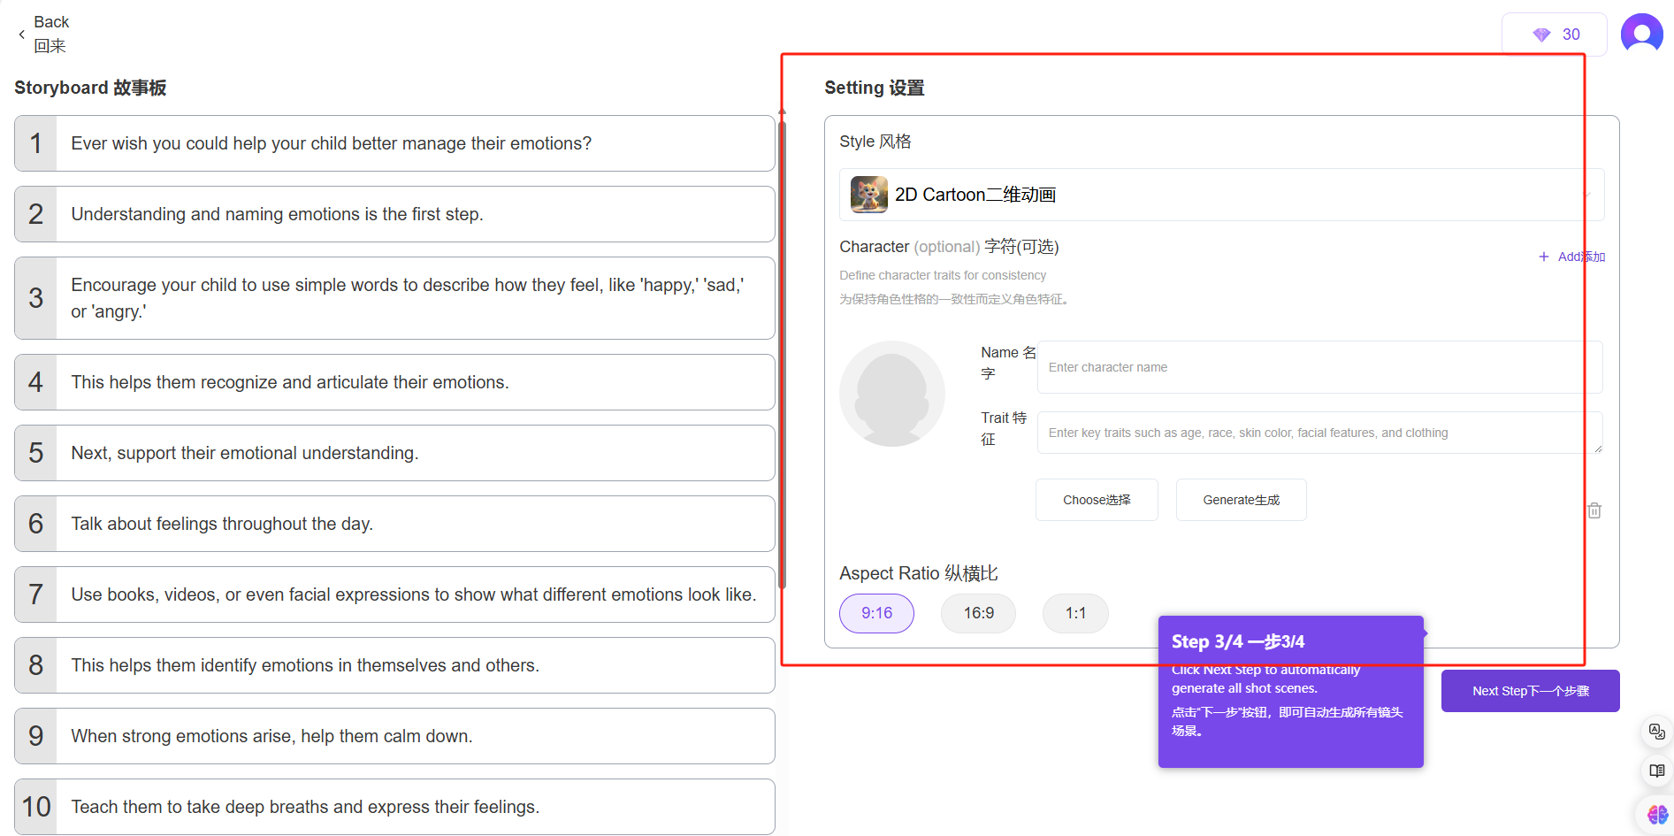Select storyboard line 'Encourage your child to use'
Screen dimensions: 1674x836
pos(394,298)
